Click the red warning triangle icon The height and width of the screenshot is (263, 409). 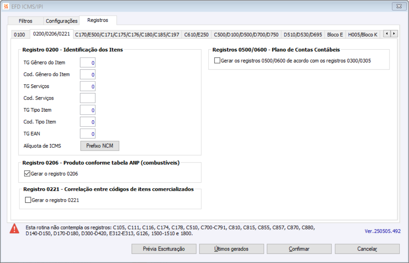pyautogui.click(x=14, y=229)
